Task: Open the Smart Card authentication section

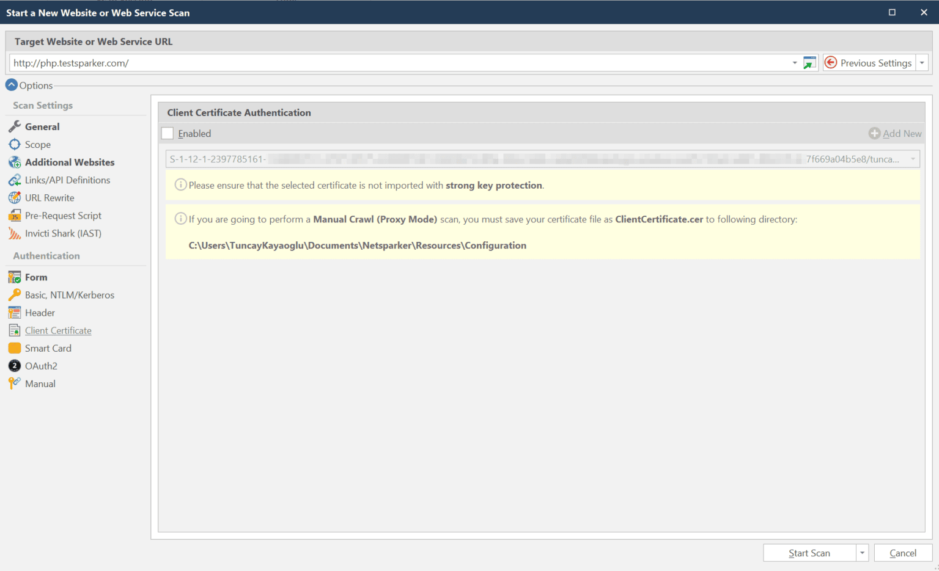Action: [x=48, y=347]
